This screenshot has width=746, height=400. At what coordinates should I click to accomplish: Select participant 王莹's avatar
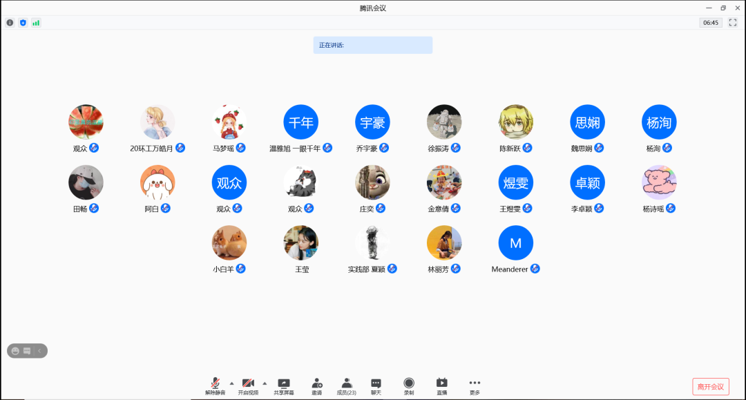(301, 243)
